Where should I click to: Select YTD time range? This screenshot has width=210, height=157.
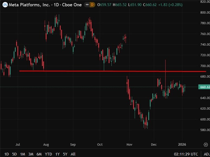49,154
